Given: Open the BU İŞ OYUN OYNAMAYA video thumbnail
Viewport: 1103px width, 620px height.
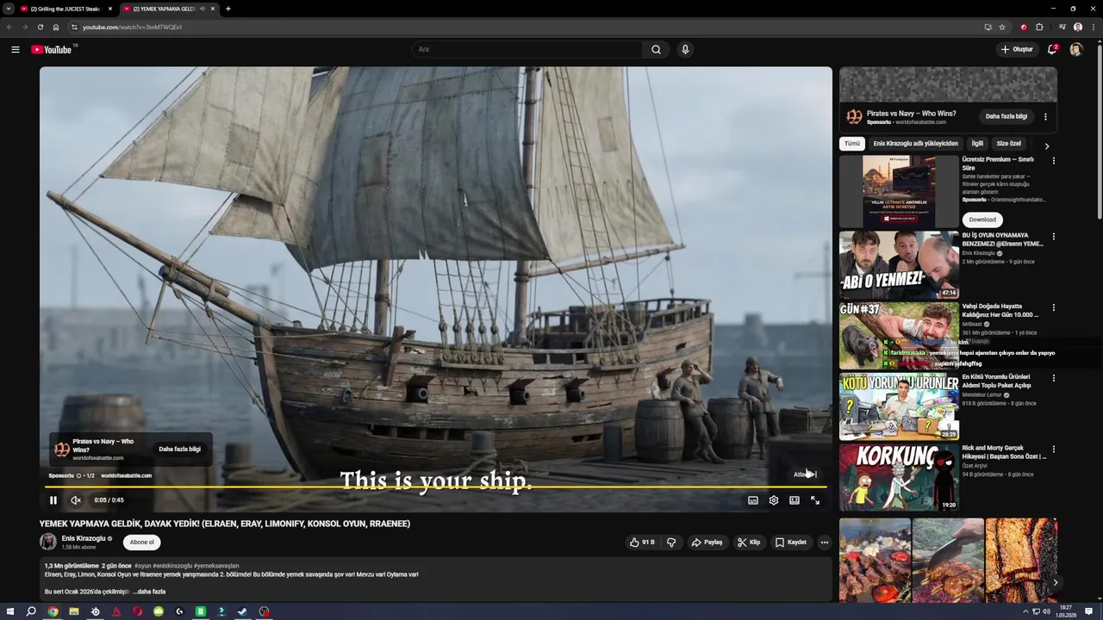Looking at the screenshot, I should point(899,265).
